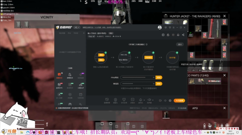The width and height of the screenshot is (242, 135).
Task: Open the underlined announcement link
Action: click(x=102, y=27)
